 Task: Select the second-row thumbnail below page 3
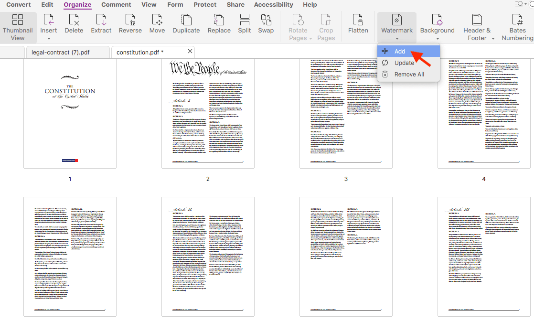click(346, 257)
